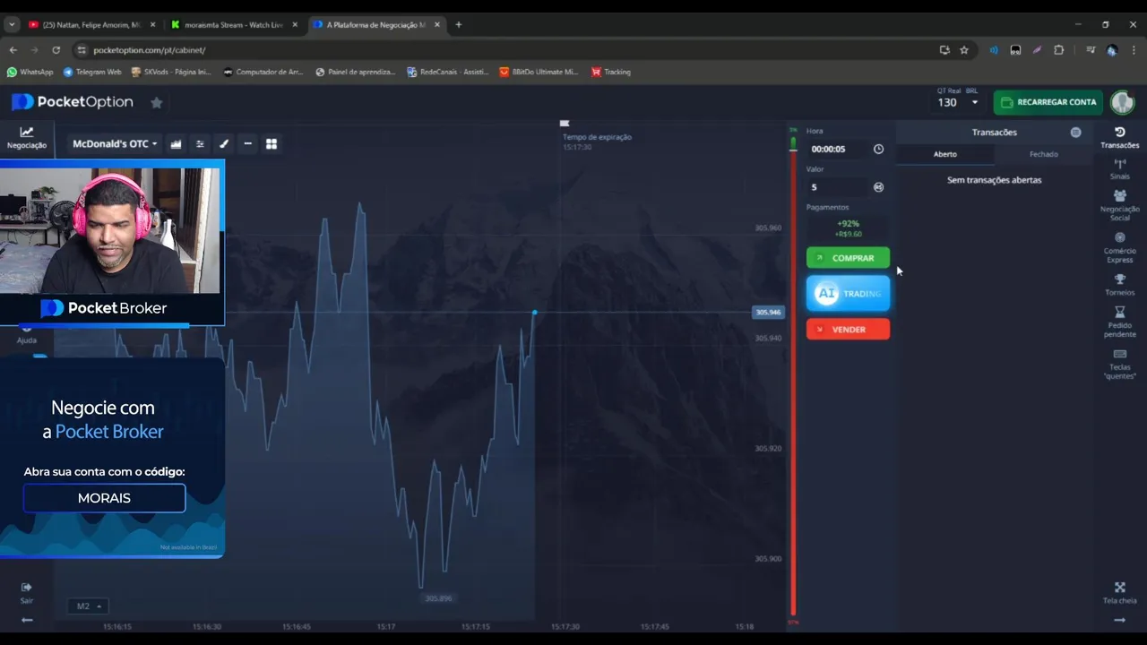Open the multi-chart grid layout icon
1147x645 pixels.
(272, 143)
